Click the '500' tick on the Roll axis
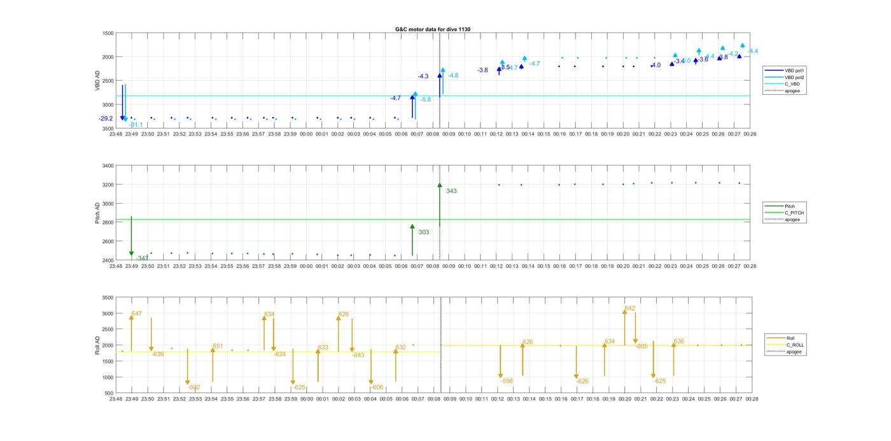The width and height of the screenshot is (891, 441). [108, 393]
